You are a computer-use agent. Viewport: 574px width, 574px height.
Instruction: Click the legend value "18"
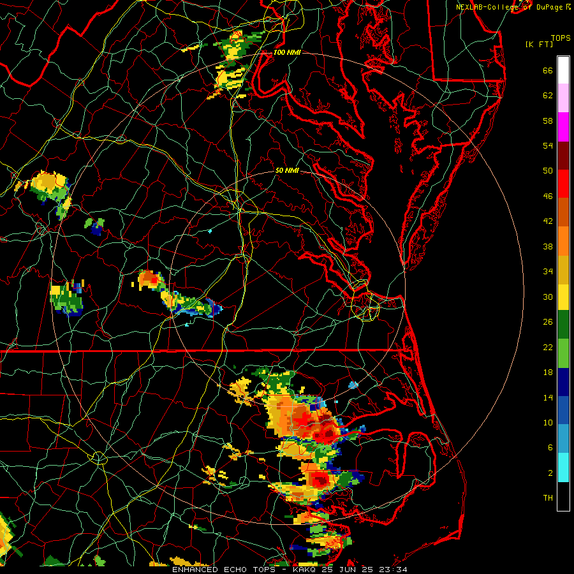click(x=548, y=372)
